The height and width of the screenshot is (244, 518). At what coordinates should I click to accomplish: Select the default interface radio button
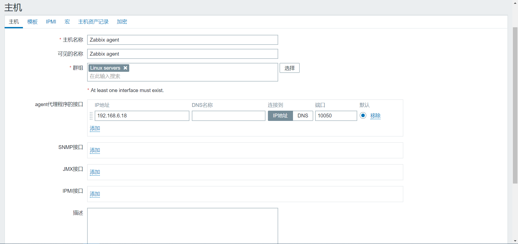point(363,116)
